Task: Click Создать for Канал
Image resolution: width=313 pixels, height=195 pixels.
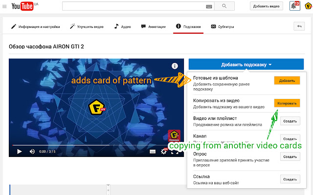Action: (290, 138)
